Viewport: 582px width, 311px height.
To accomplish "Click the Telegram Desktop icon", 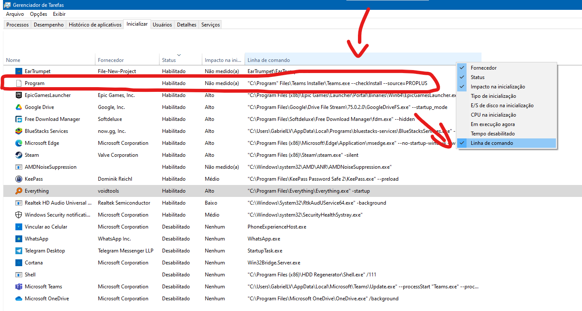I will pos(18,251).
